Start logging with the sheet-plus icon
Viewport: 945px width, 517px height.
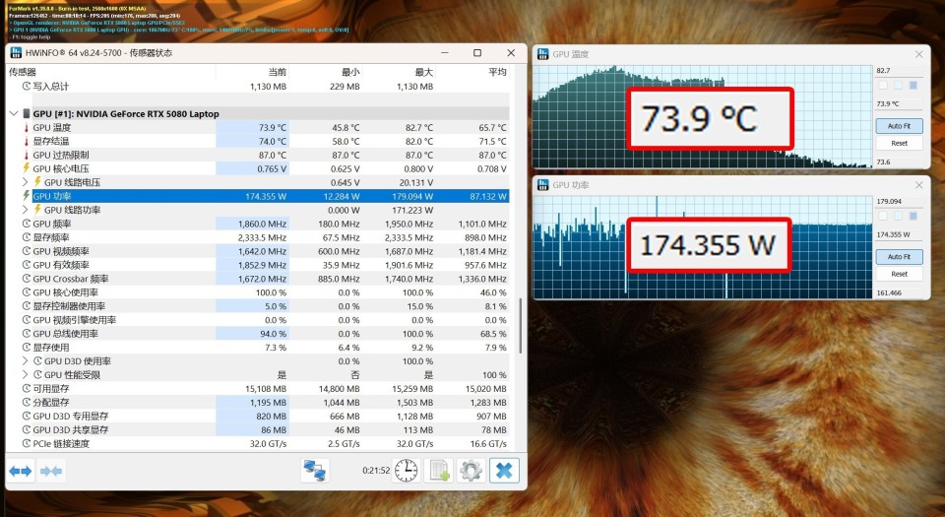[439, 471]
